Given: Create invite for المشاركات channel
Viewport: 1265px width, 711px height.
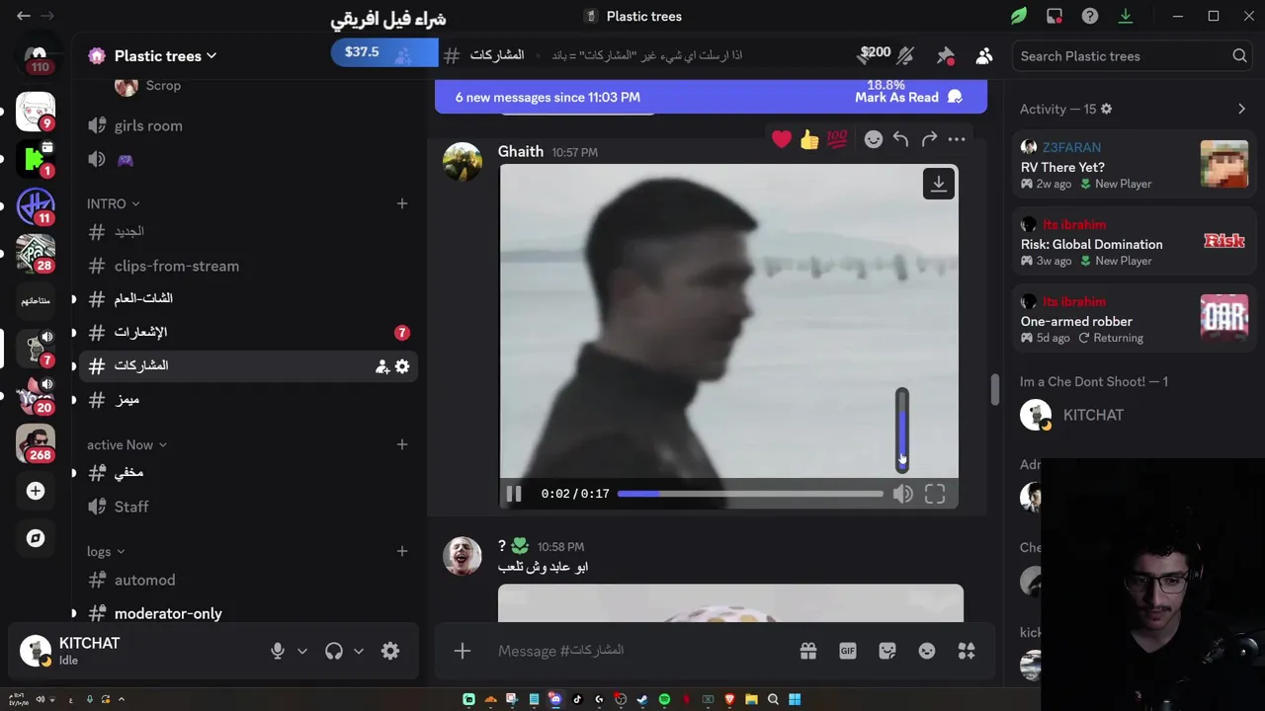Looking at the screenshot, I should click(x=381, y=366).
